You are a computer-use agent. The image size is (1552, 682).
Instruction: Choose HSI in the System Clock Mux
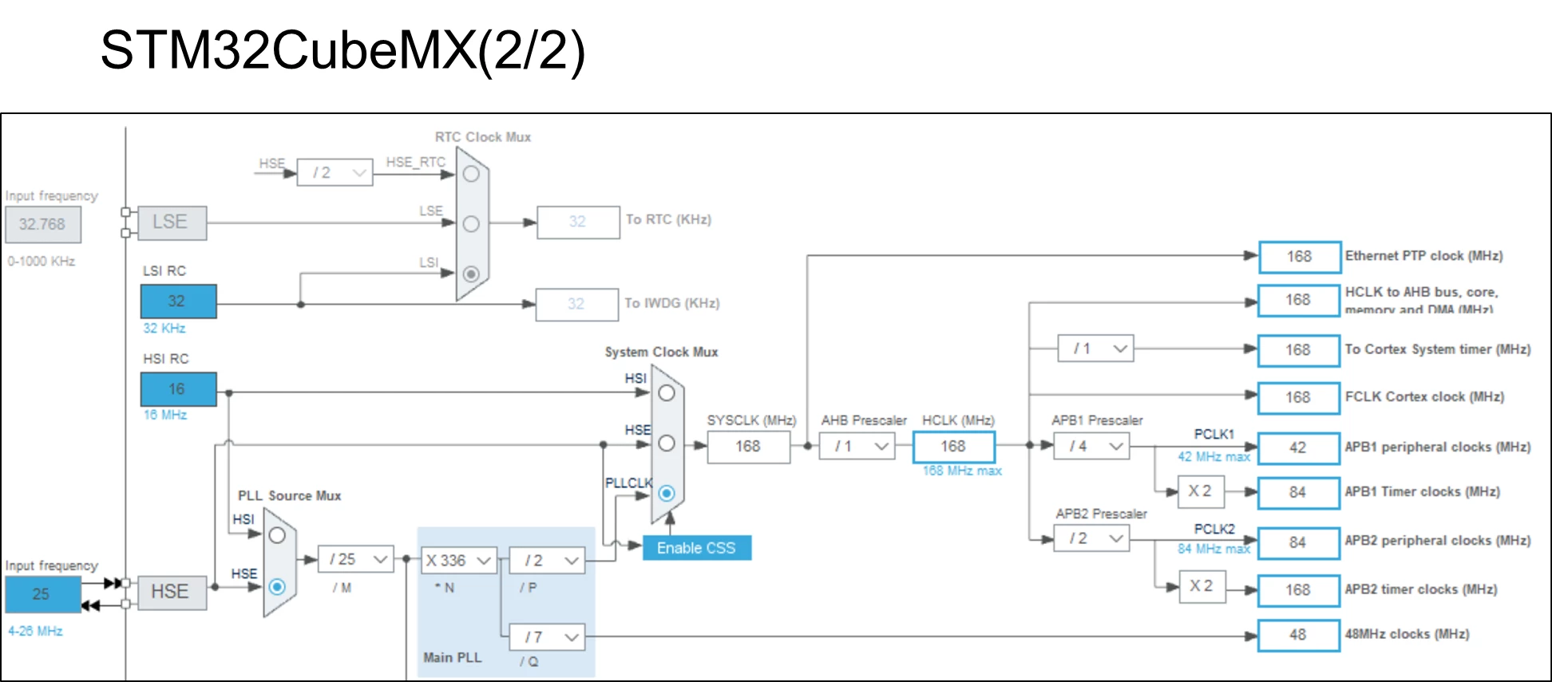point(667,392)
